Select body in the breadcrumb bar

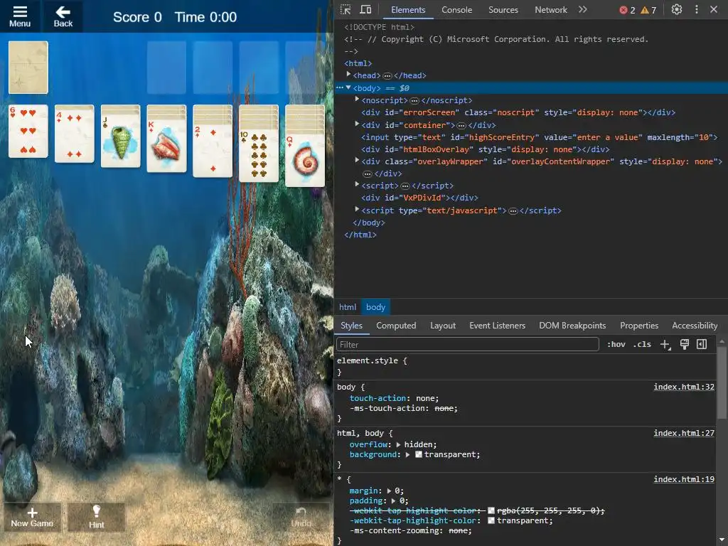pyautogui.click(x=375, y=307)
